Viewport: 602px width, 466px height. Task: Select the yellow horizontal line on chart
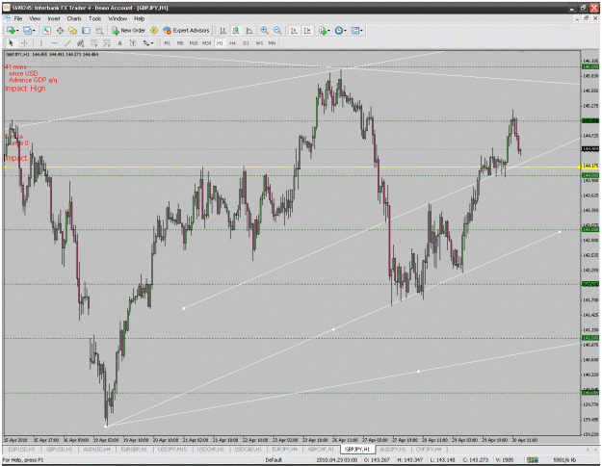tap(292, 167)
